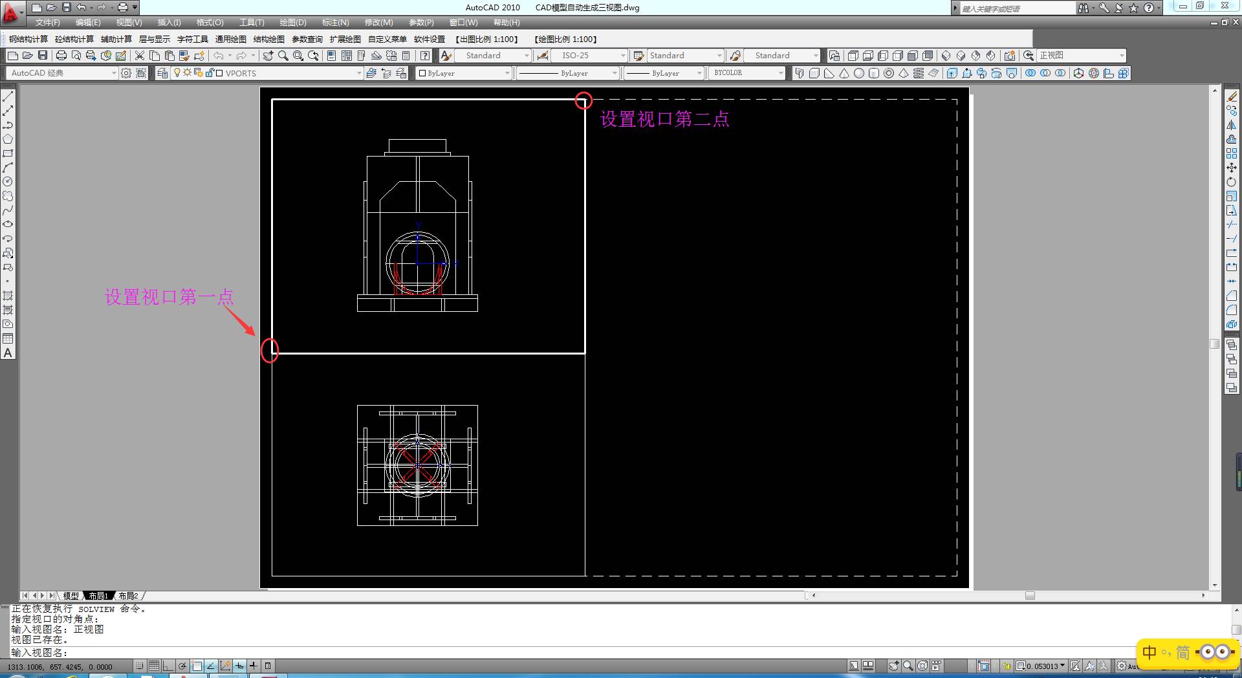The width and height of the screenshot is (1242, 678).
Task: Select the Helix tool
Action: click(919, 73)
